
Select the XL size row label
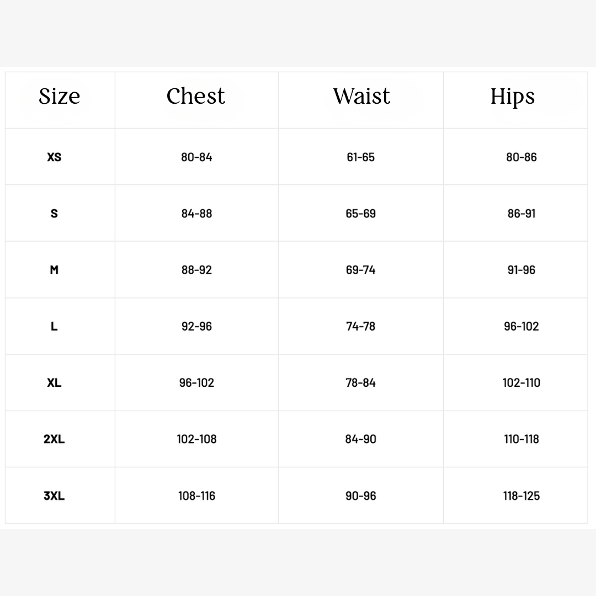(54, 382)
